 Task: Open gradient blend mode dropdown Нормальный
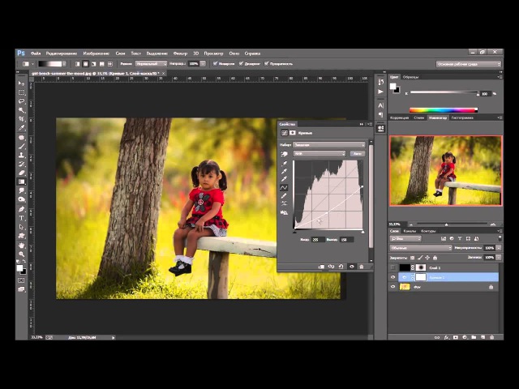[x=151, y=63]
